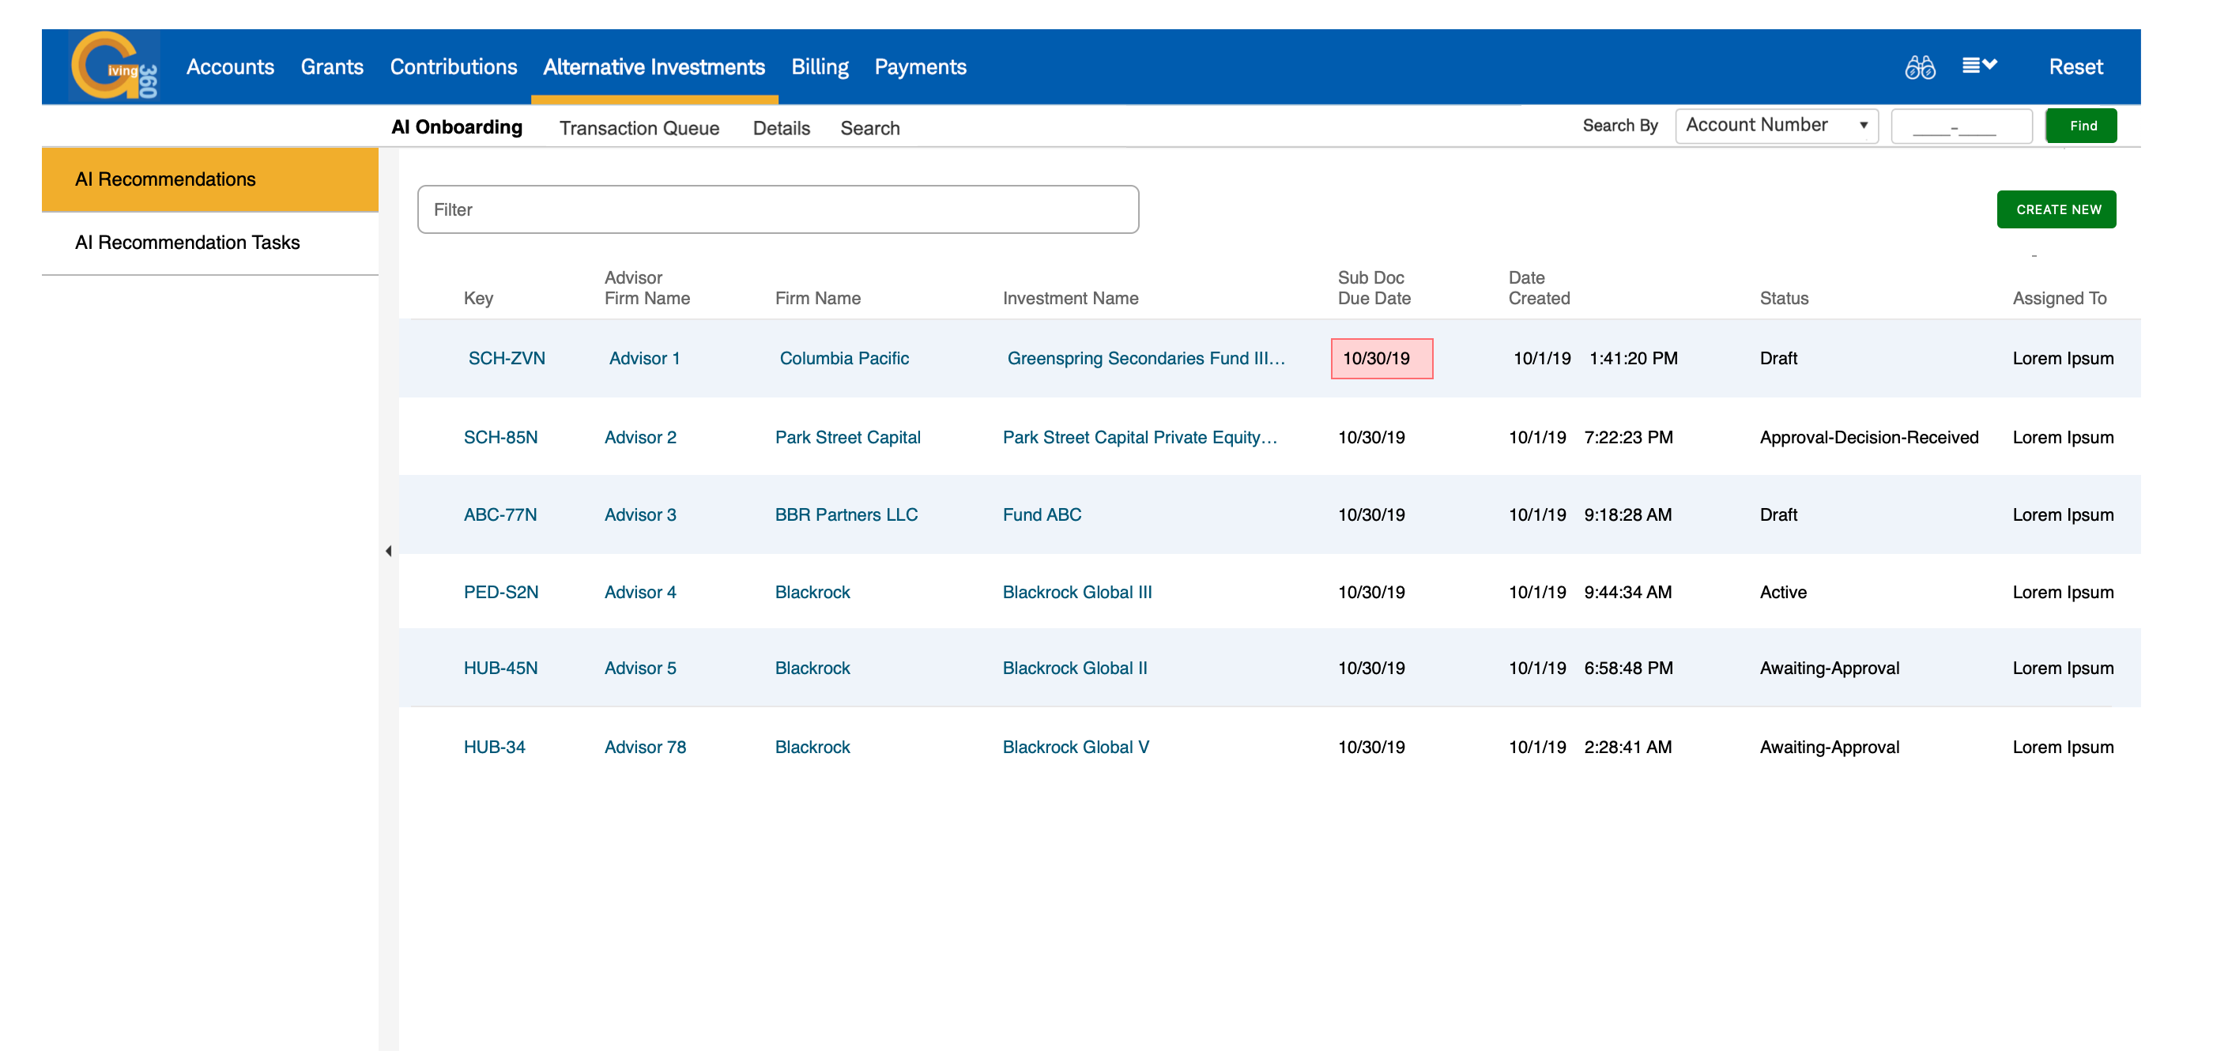The image size is (2213, 1051).
Task: Go to the Grants menu
Action: [x=332, y=67]
